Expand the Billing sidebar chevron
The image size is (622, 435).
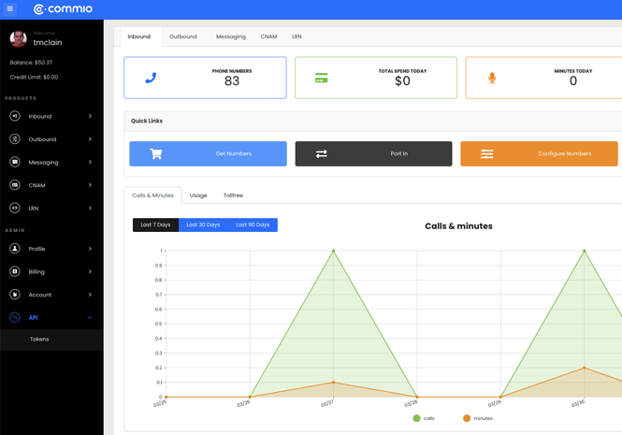pyautogui.click(x=90, y=271)
